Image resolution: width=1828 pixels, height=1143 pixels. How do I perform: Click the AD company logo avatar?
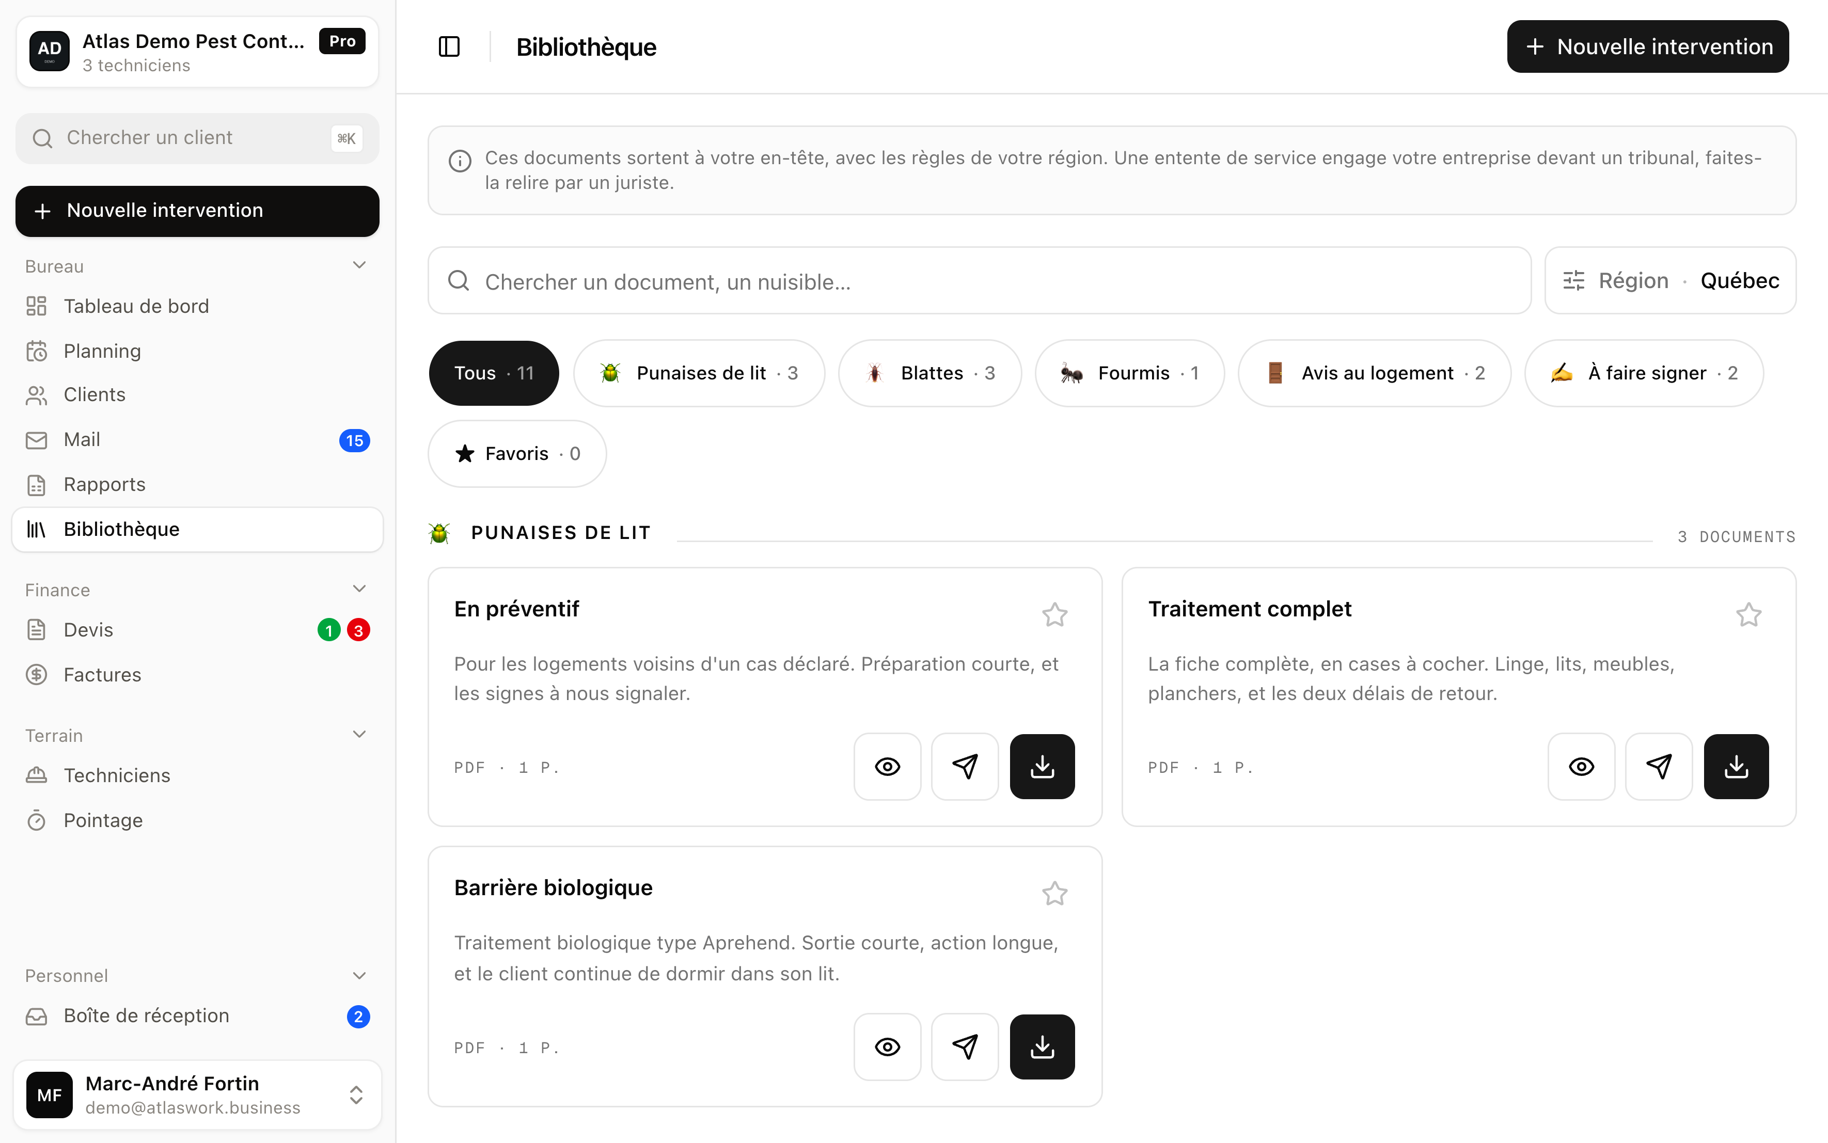coord(50,51)
